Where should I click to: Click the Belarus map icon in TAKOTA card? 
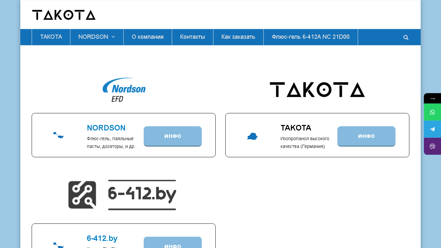click(x=252, y=136)
